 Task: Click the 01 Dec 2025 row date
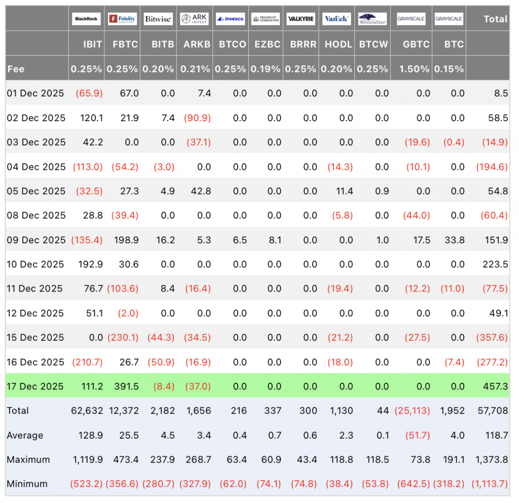pyautogui.click(x=35, y=93)
